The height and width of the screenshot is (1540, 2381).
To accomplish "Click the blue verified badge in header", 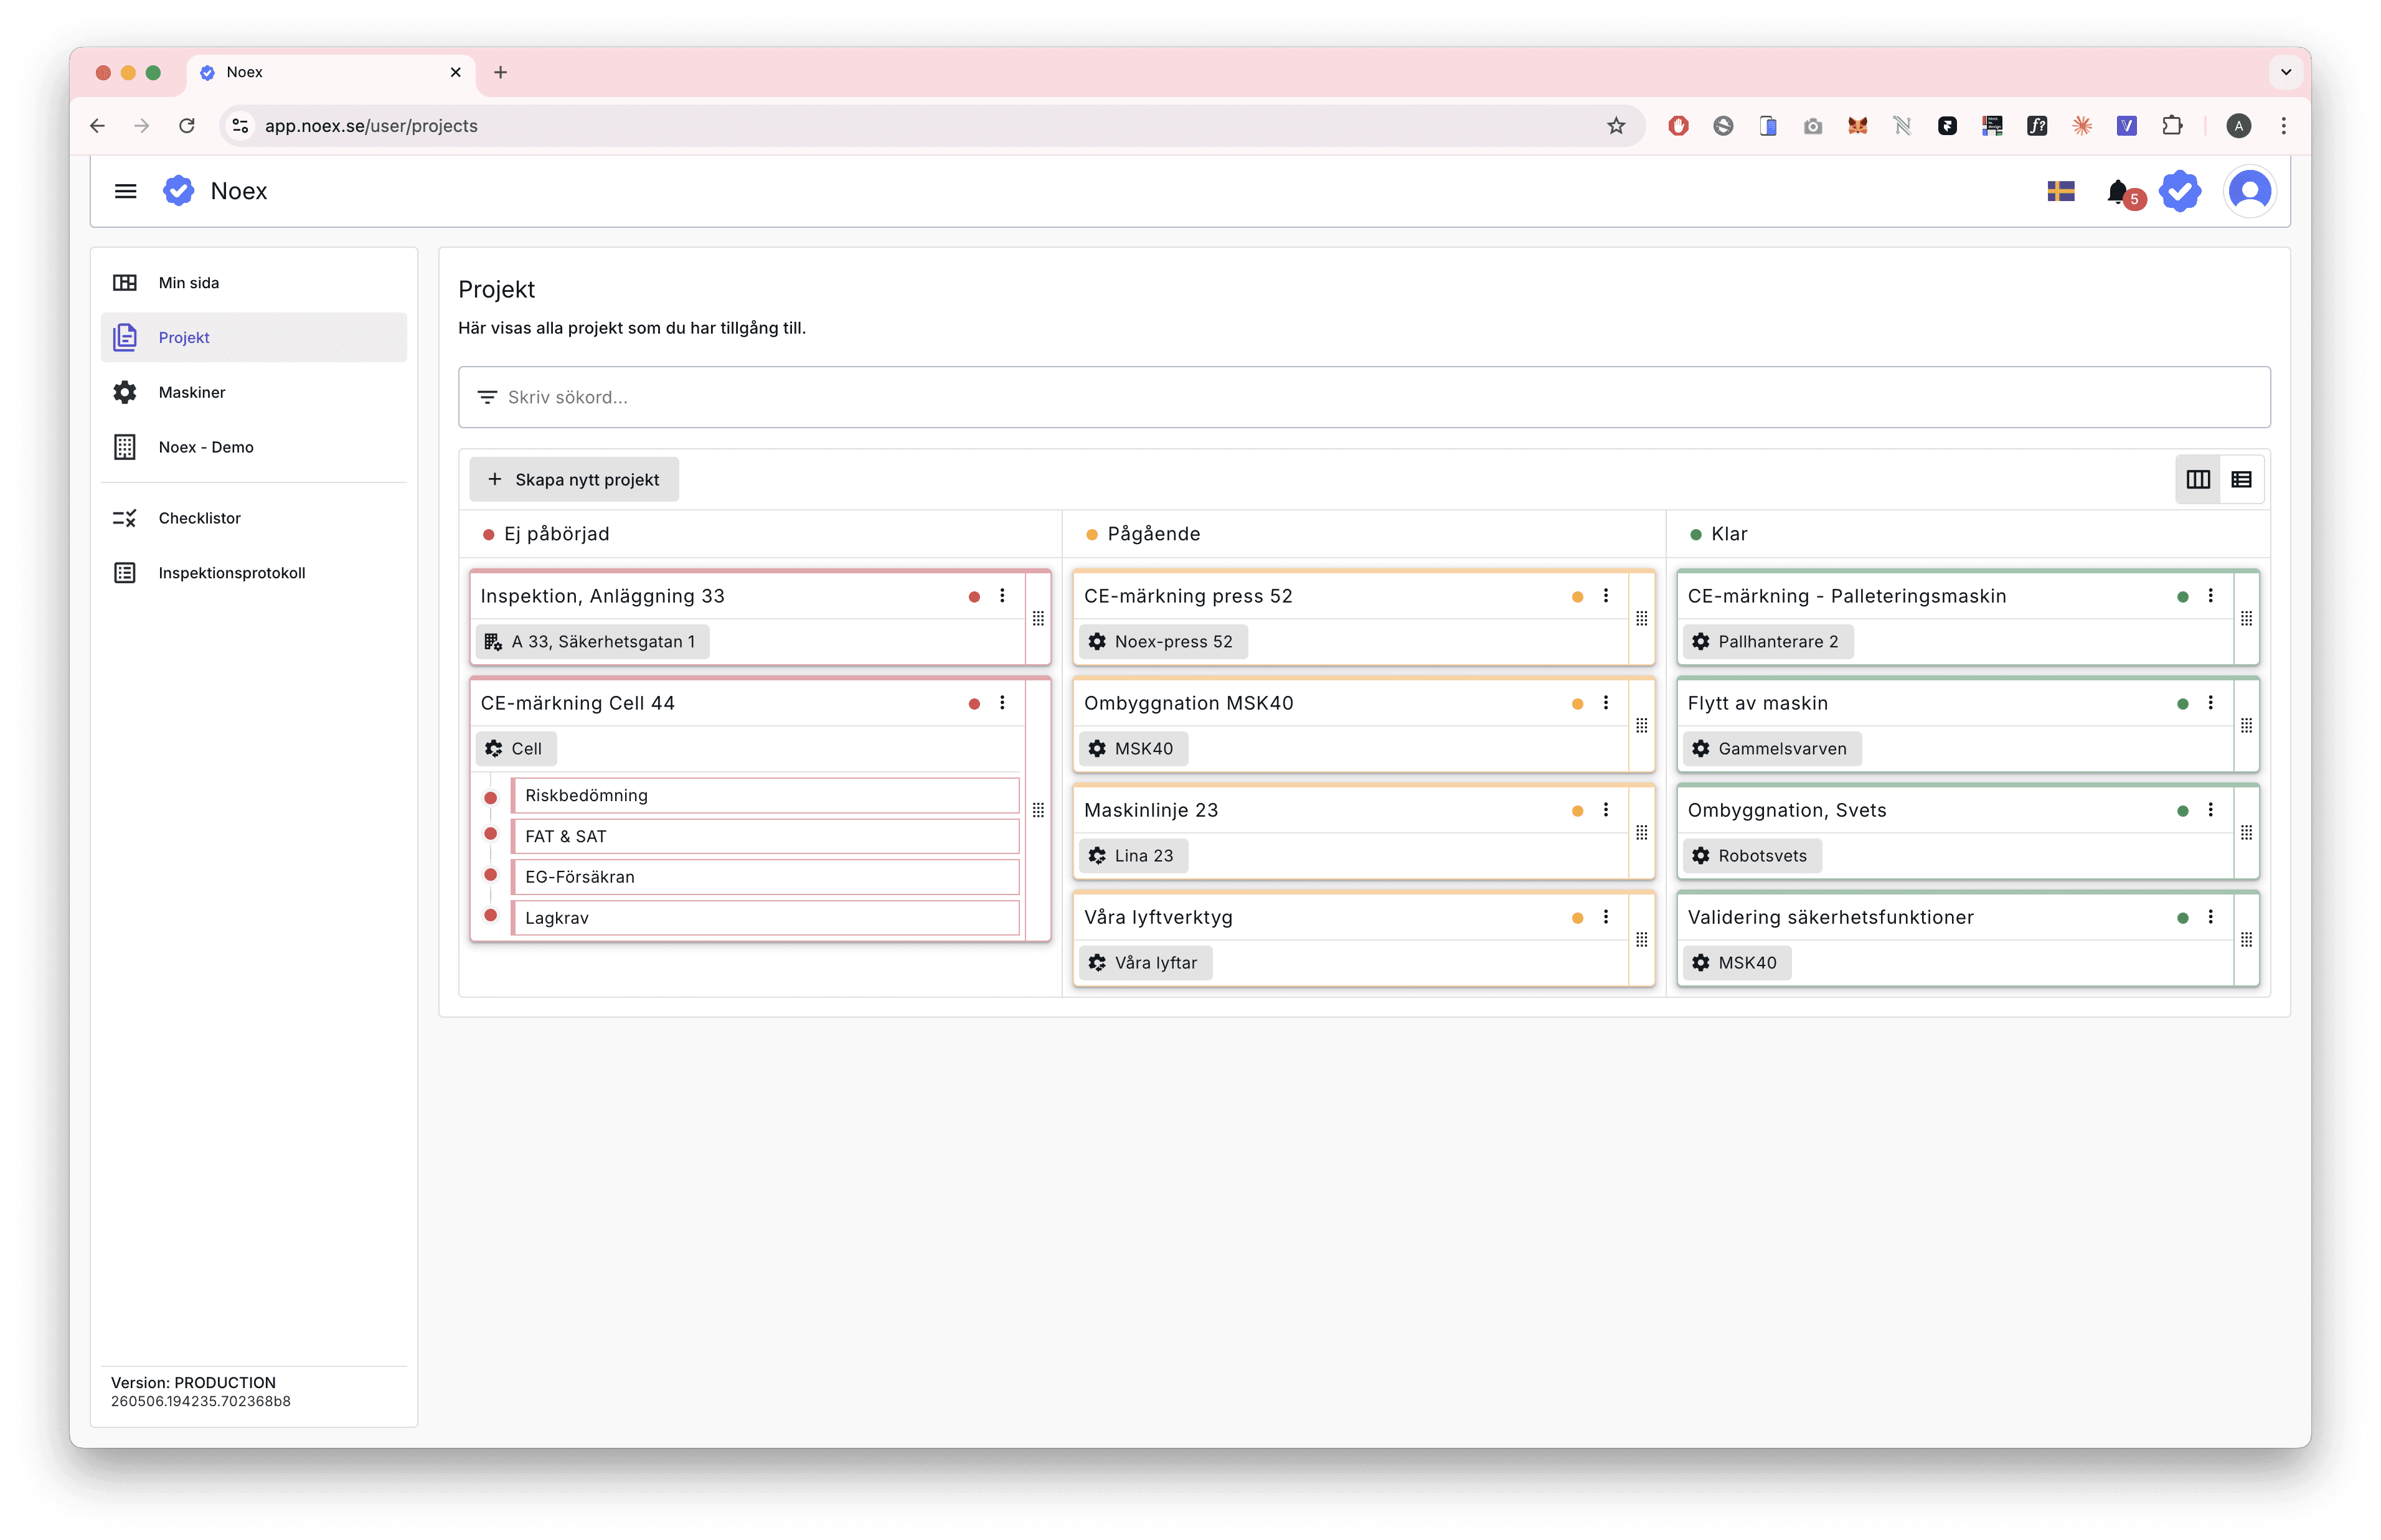I will (2181, 191).
